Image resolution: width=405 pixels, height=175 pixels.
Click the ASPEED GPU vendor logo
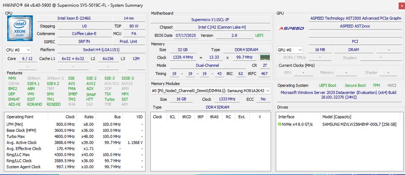[x=291, y=28]
